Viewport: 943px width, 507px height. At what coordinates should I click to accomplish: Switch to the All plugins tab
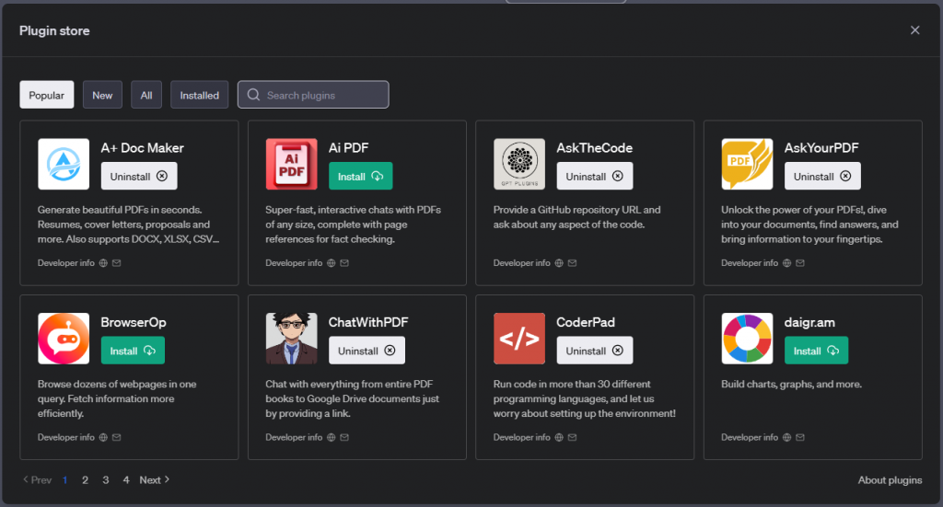point(146,95)
